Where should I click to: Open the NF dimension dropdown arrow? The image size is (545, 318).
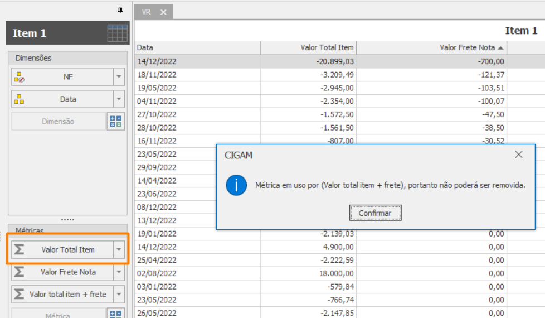(x=119, y=77)
